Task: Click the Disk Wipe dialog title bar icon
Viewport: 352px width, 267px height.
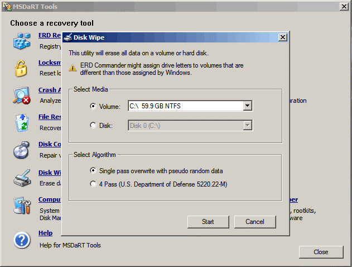Action: point(68,37)
